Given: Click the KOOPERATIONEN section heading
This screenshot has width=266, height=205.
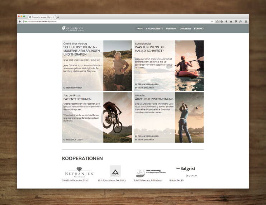Looking at the screenshot, I should click(x=82, y=158).
